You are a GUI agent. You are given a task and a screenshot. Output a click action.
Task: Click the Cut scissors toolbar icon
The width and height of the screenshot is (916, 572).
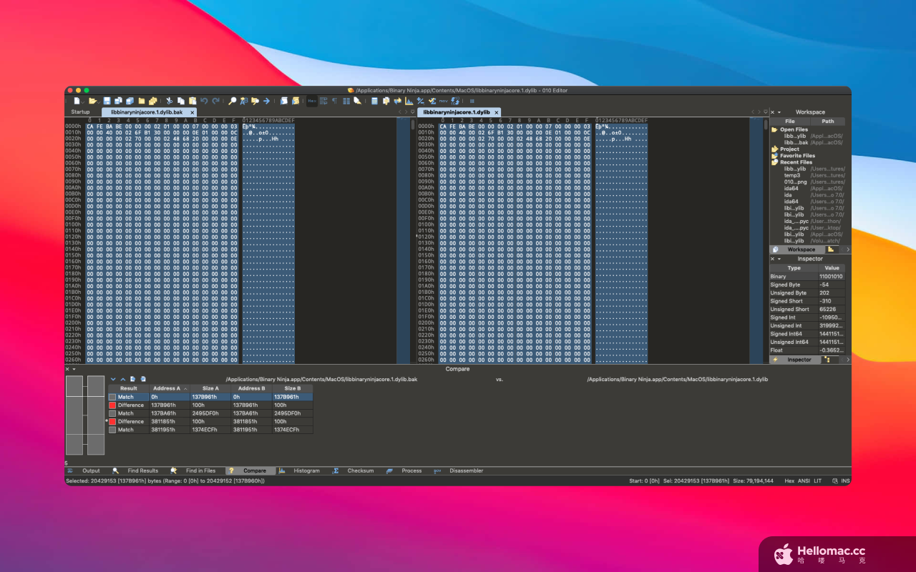[169, 101]
